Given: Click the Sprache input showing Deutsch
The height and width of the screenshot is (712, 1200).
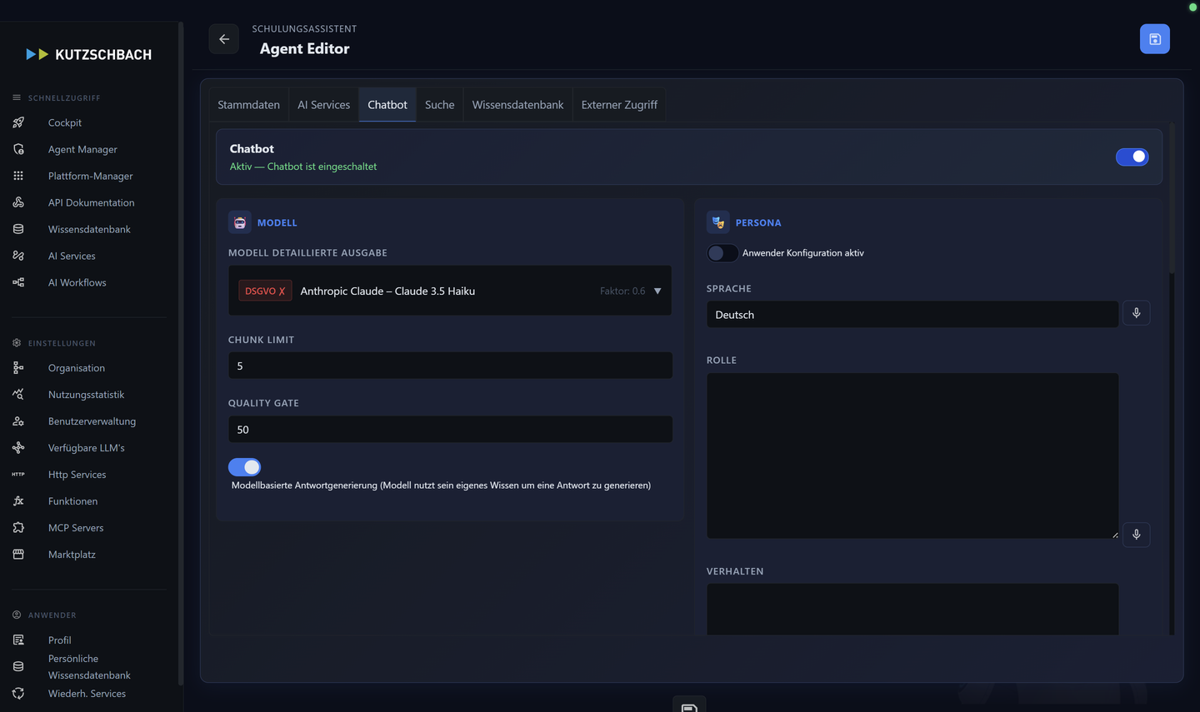Looking at the screenshot, I should [912, 314].
